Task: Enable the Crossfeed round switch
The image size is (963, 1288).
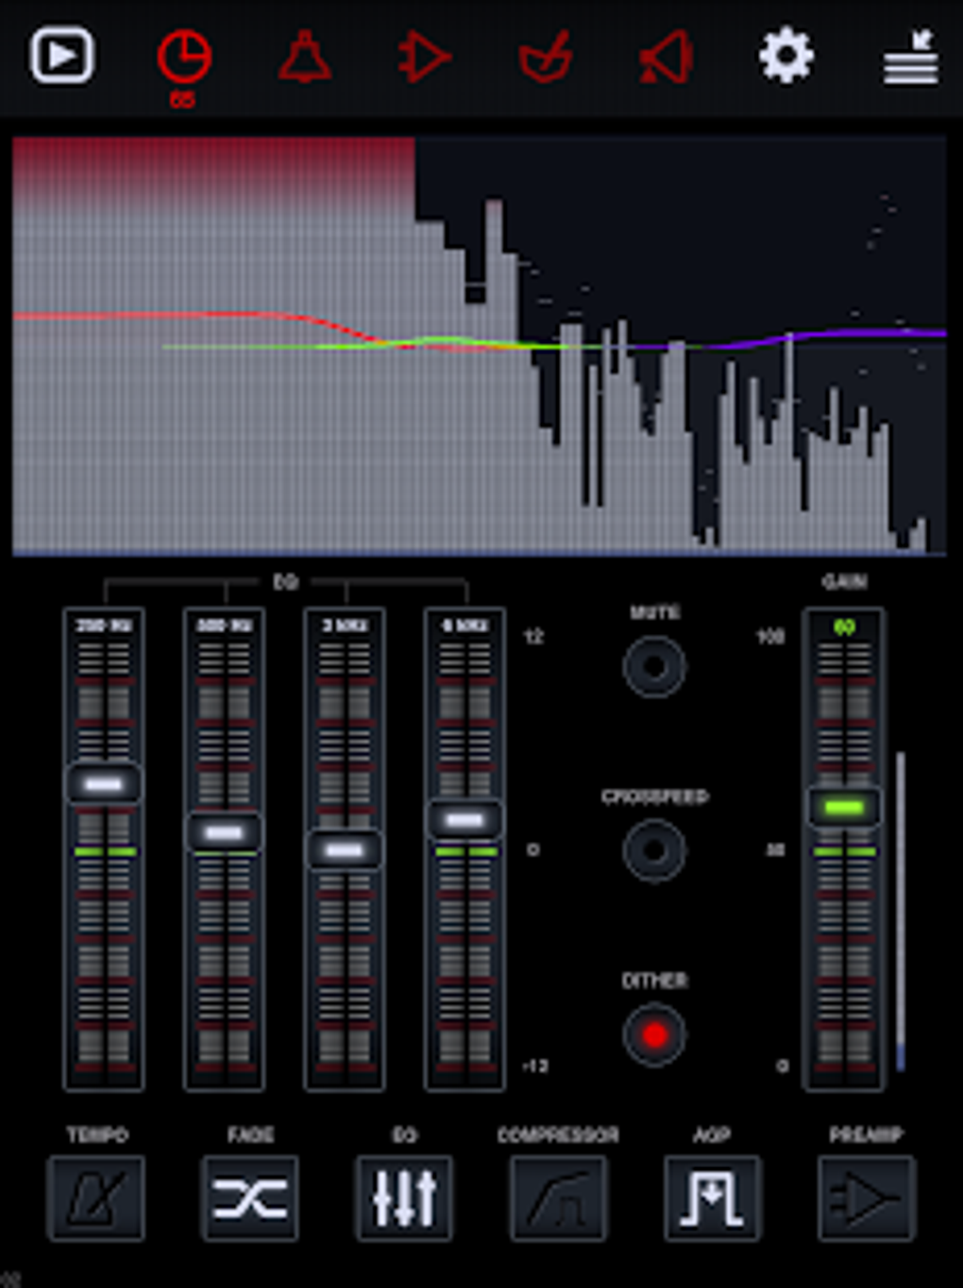Action: pyautogui.click(x=654, y=850)
